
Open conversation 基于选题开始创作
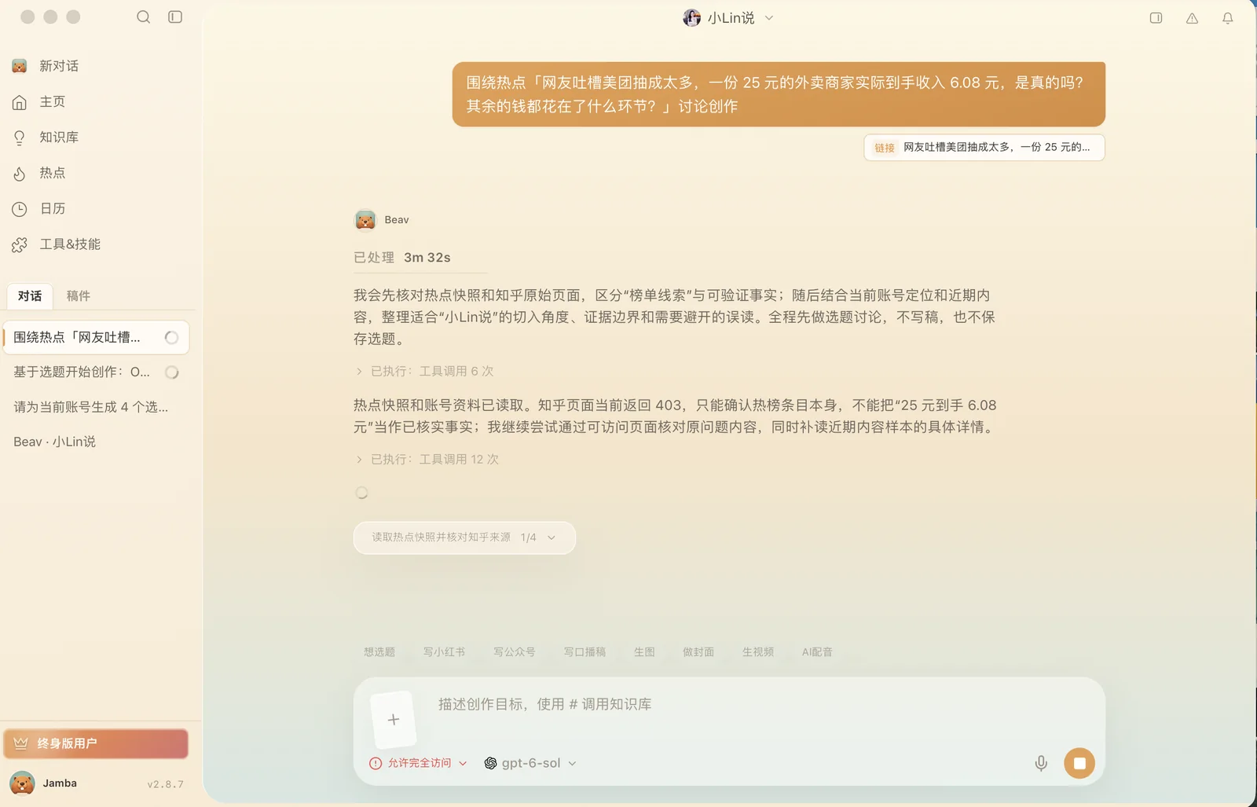[x=96, y=372]
